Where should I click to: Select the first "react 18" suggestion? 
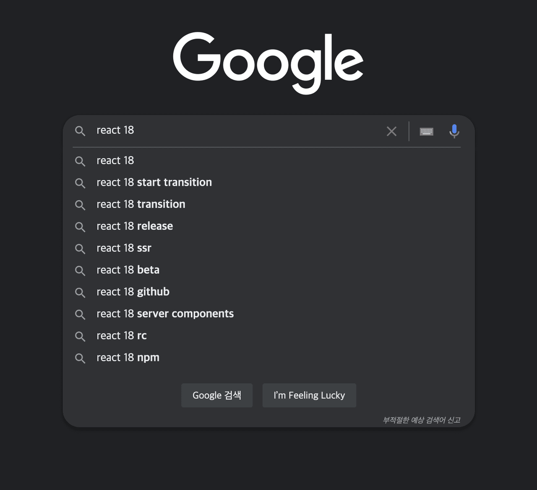pyautogui.click(x=115, y=161)
